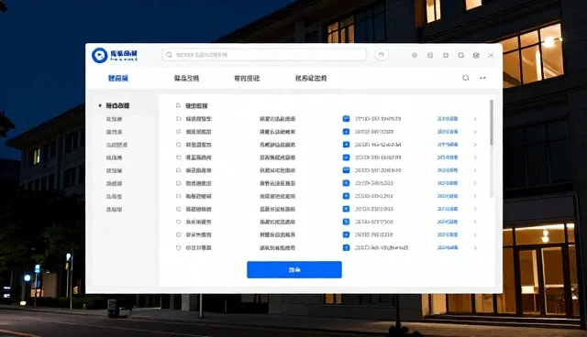Tick the checkbox of the fourth list row
The image size is (587, 337).
point(178,158)
